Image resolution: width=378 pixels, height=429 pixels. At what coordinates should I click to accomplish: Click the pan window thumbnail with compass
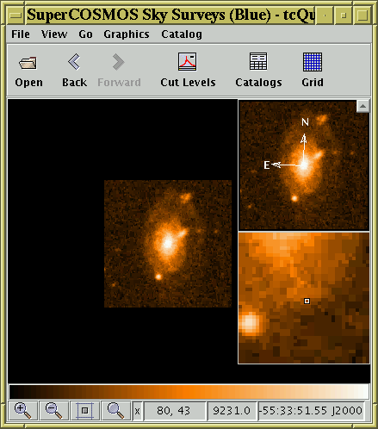[304, 165]
